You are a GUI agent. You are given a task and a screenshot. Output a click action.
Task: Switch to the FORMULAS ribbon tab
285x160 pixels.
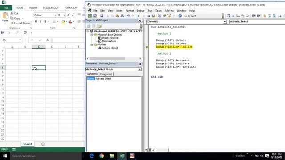pos(71,8)
